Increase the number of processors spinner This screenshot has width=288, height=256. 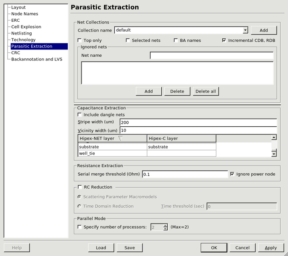point(166,225)
